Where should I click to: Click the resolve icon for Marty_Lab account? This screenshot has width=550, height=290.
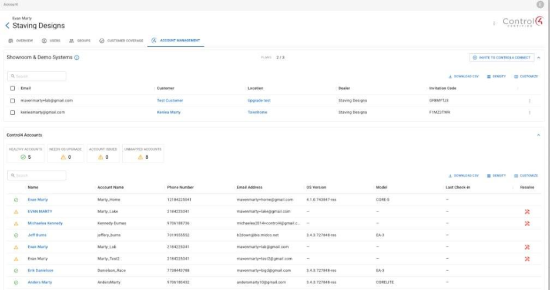(527, 247)
